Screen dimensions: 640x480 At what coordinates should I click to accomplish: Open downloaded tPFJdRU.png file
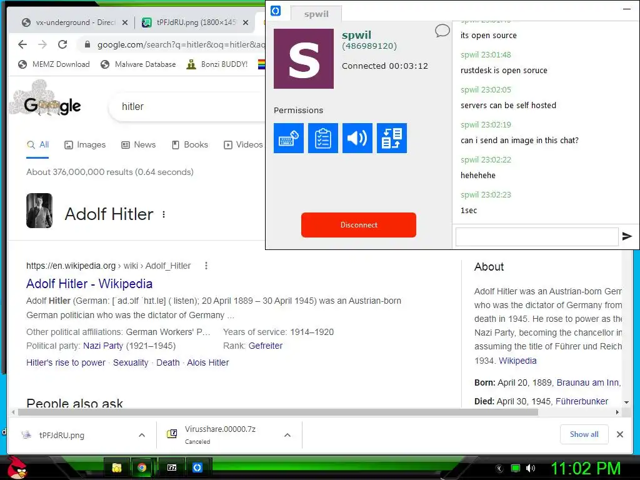click(61, 435)
